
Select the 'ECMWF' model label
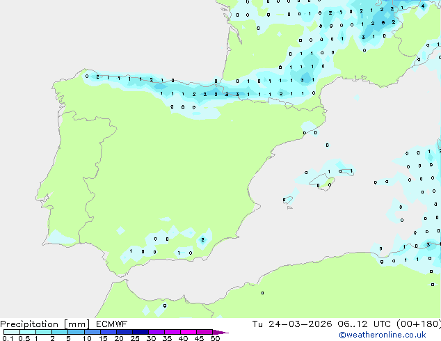click(x=112, y=324)
